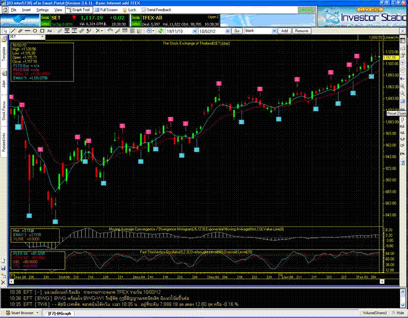Viewport: 408px width, 318px height.
Task: Click the CP sidebar icon
Action: pos(402,146)
